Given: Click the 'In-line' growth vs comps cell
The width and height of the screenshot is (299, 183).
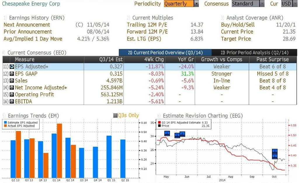Looking at the screenshot, I should pos(222,81).
